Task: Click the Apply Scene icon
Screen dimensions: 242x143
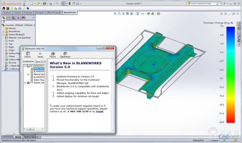Action: (153, 14)
